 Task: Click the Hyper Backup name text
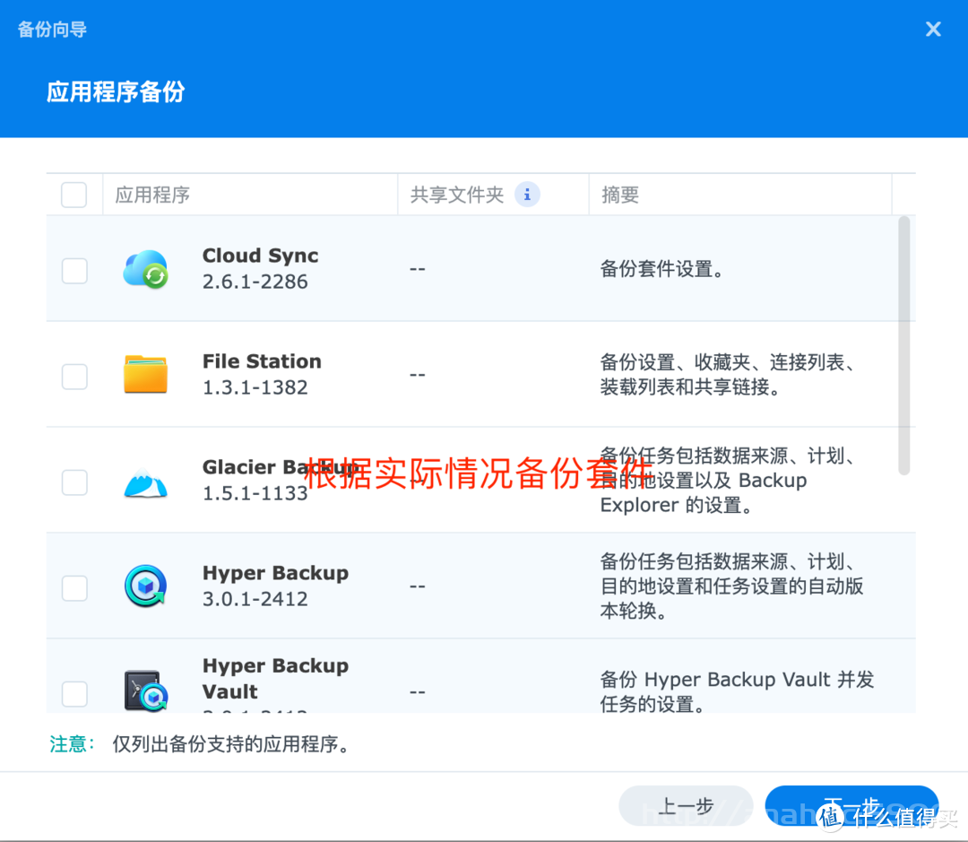click(x=275, y=573)
